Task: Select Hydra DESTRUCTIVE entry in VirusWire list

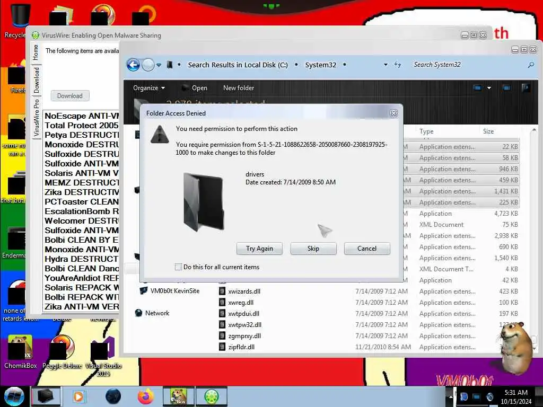Action: (81, 259)
